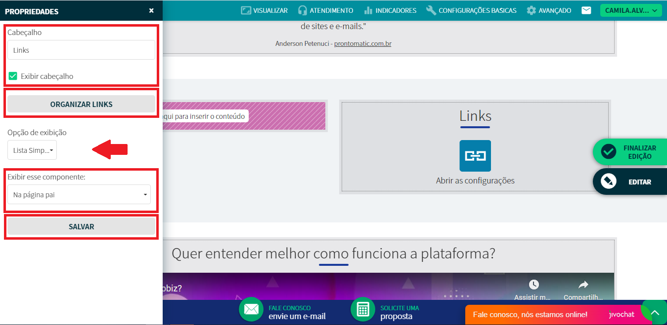Click the watch later clock icon
Screen dimensions: 667x325
tap(534, 285)
